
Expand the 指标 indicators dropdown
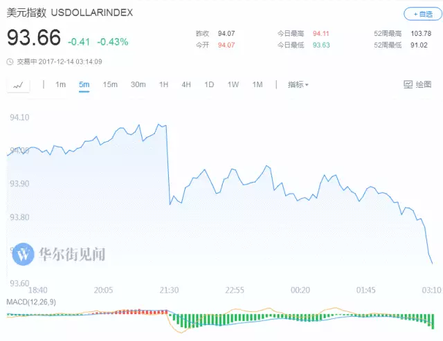point(298,84)
